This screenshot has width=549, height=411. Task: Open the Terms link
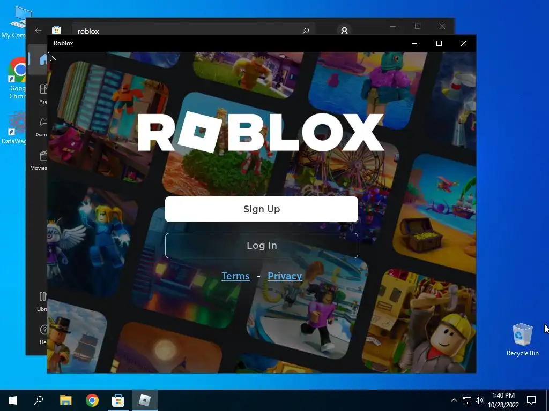(x=236, y=276)
